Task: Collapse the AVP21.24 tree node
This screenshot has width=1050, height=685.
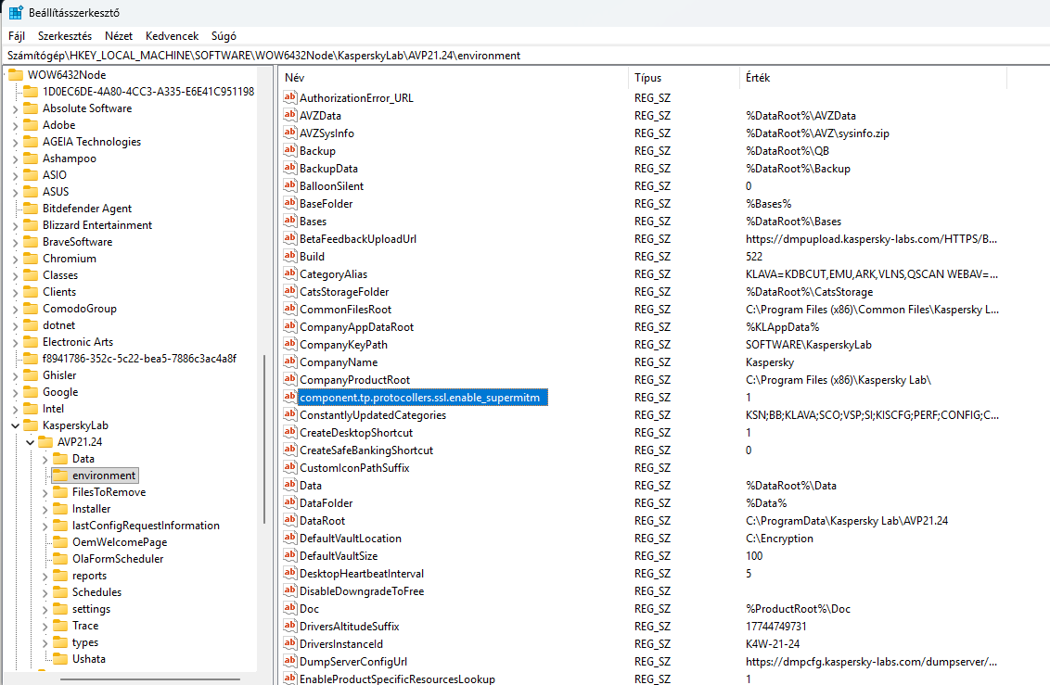Action: (x=30, y=442)
